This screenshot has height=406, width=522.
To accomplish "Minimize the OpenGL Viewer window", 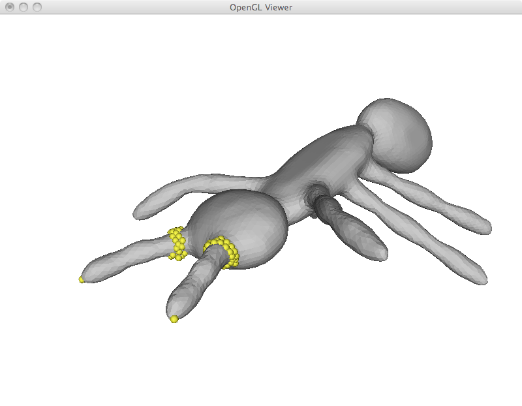I will 23,7.
